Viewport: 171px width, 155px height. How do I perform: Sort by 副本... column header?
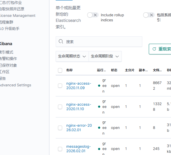click(x=143, y=70)
